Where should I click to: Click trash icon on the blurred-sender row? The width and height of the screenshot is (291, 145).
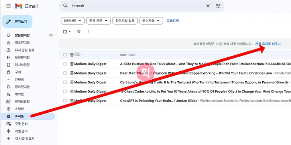click(72, 55)
